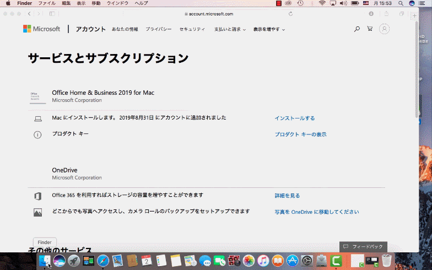This screenshot has width=432, height=270.
Task: Open App Store icon in the Dock
Action: coord(292,260)
